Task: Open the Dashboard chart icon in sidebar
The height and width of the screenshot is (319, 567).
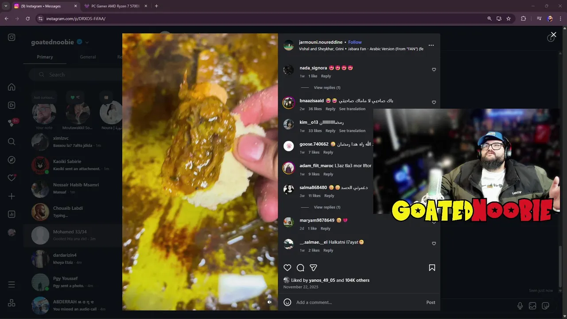Action: tap(12, 214)
